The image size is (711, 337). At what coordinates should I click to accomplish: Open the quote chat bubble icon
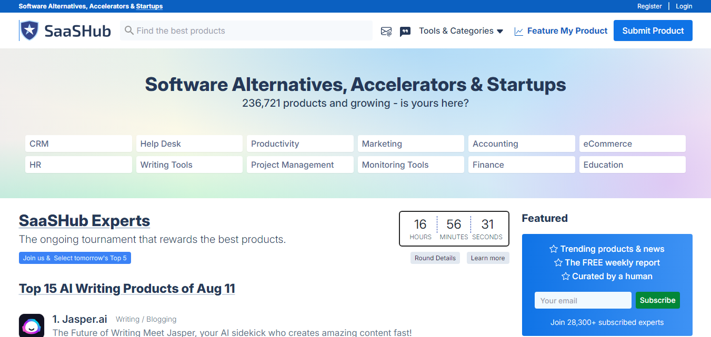405,31
